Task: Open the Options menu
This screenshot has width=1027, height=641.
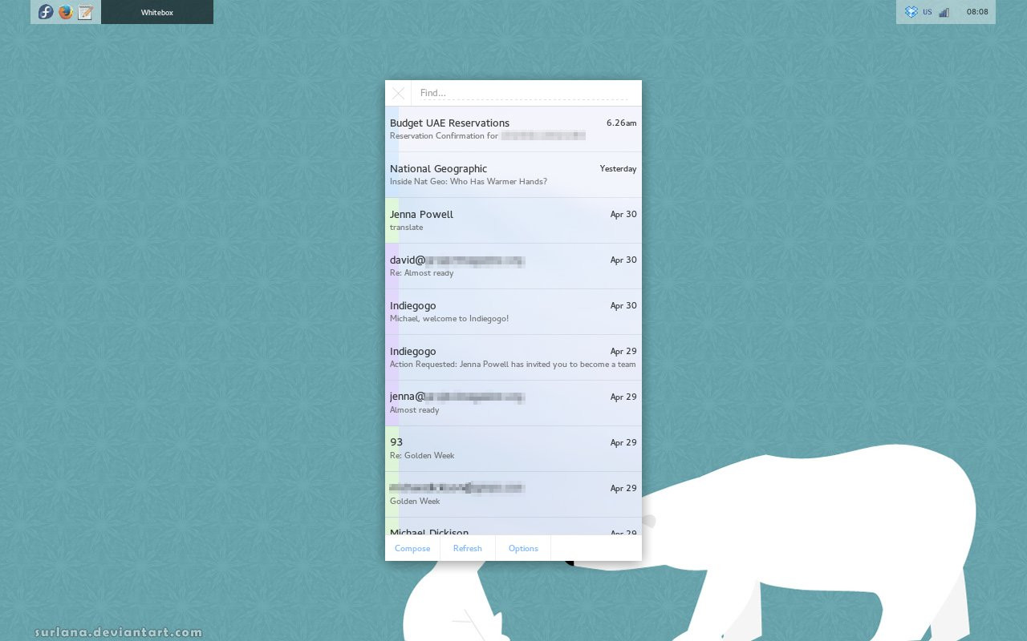Action: [x=523, y=548]
